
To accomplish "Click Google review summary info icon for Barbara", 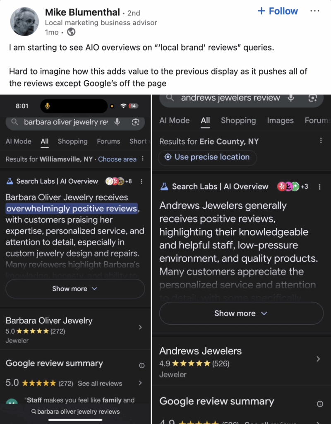I will coord(142,365).
